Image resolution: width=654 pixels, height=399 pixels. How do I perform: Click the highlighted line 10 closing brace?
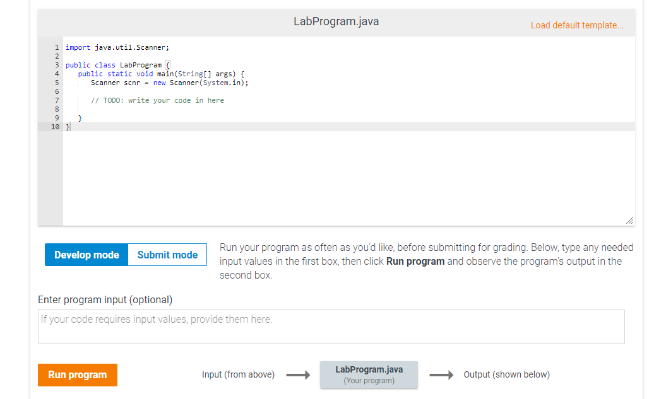pyautogui.click(x=66, y=126)
